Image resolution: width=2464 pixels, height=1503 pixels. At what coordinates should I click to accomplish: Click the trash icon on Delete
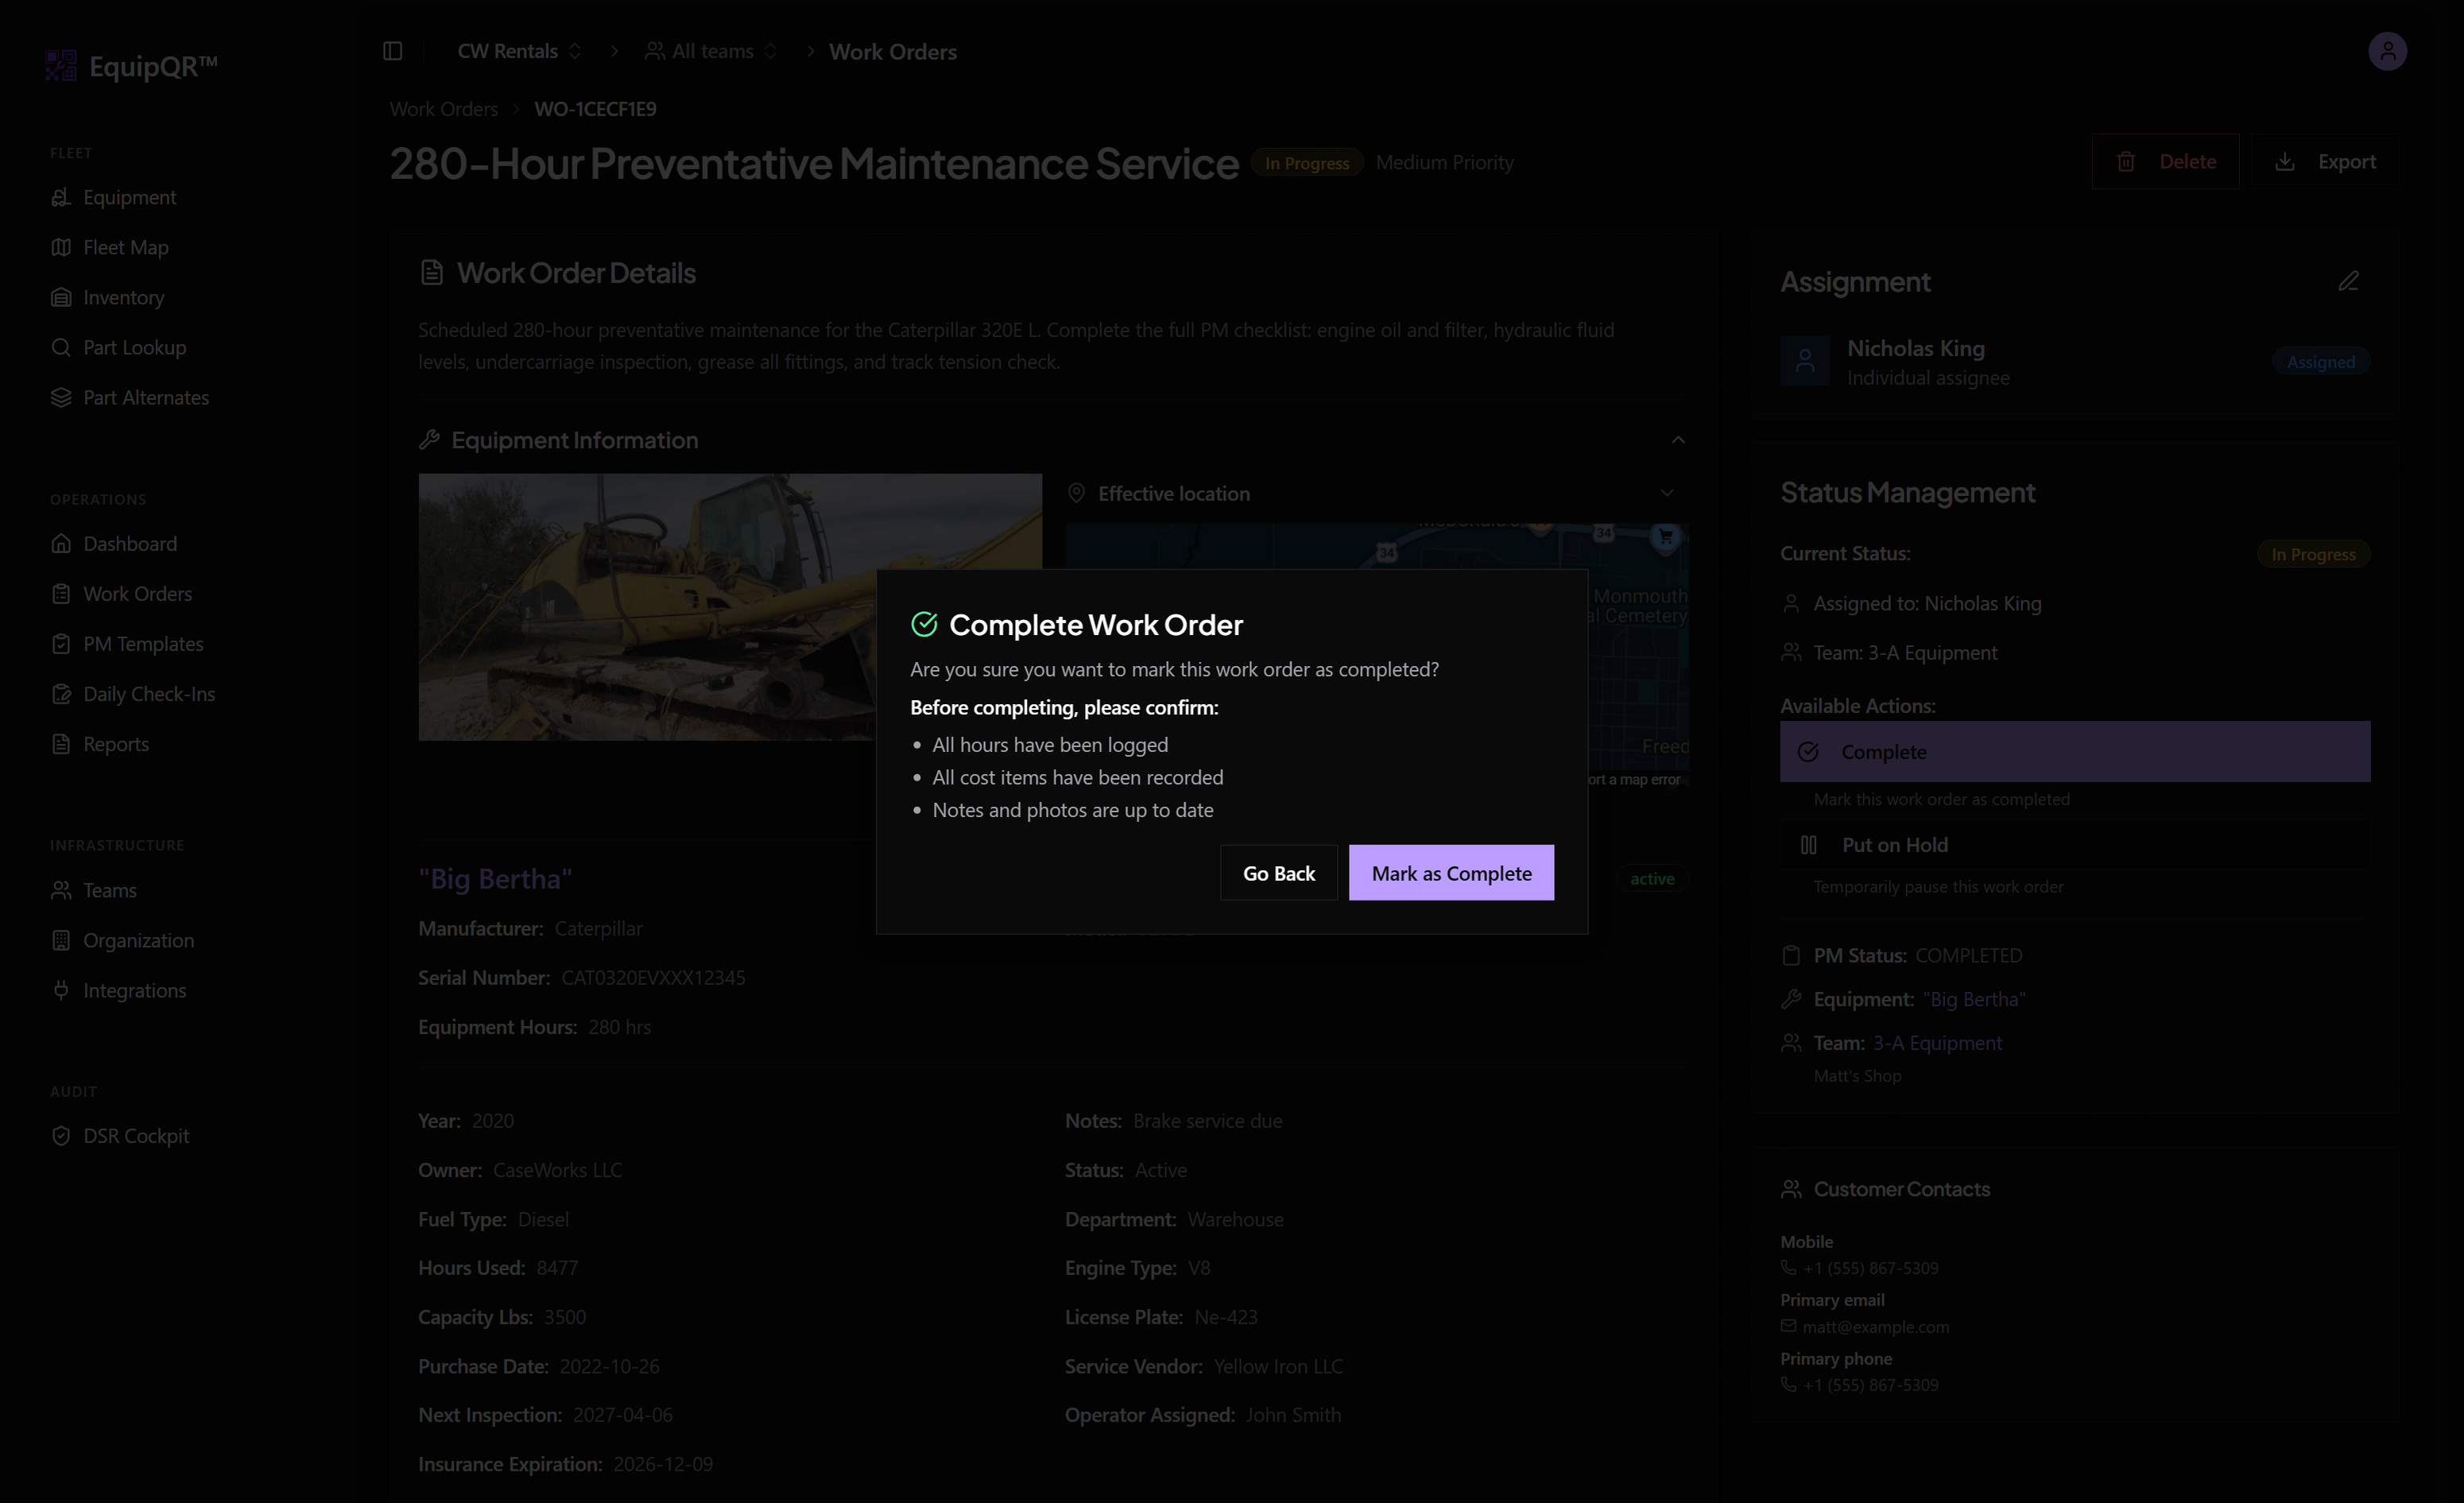[x=2126, y=162]
